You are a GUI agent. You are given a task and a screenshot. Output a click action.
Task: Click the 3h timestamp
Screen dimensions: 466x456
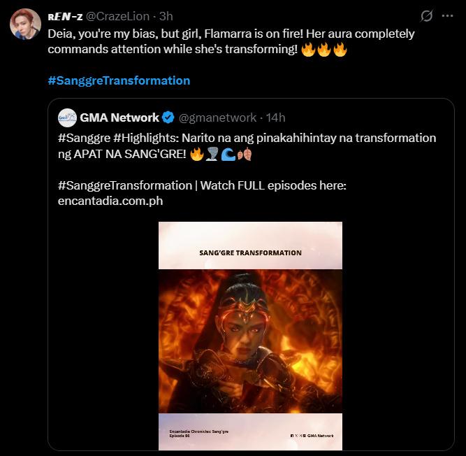166,16
